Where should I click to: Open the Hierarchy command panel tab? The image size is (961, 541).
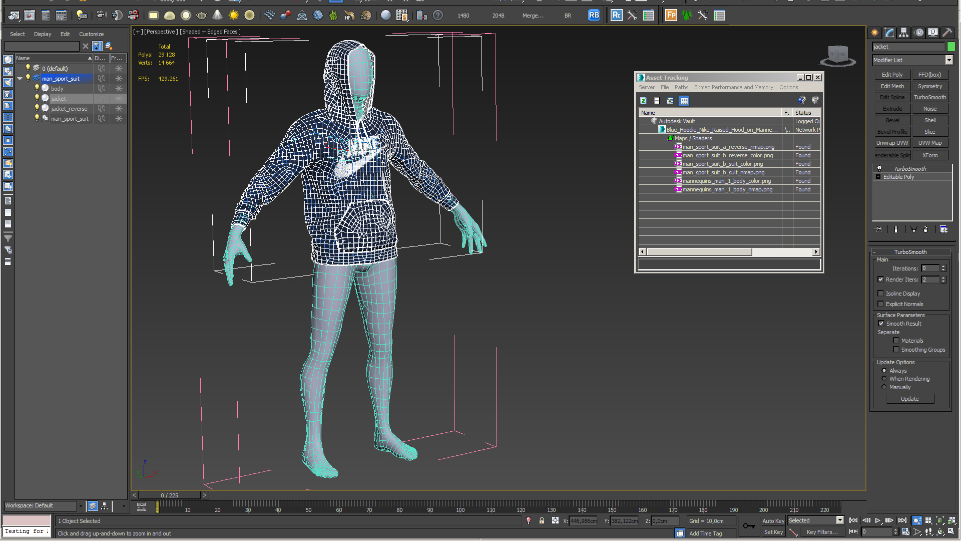tap(904, 33)
